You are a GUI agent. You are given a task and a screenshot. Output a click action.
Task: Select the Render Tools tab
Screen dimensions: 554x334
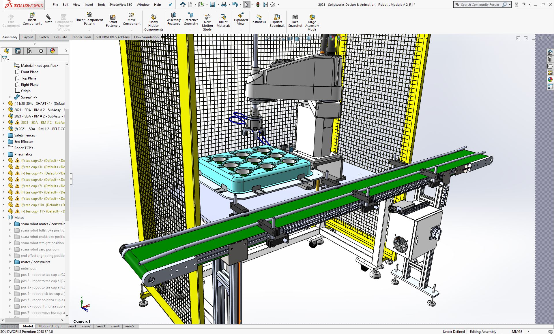(x=81, y=37)
